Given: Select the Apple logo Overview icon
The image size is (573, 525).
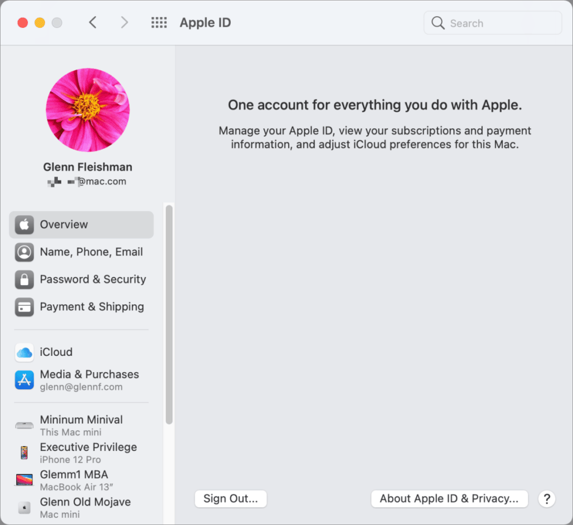Looking at the screenshot, I should click(24, 224).
